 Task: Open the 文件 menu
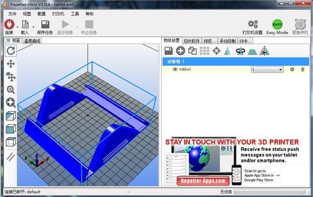click(x=12, y=14)
